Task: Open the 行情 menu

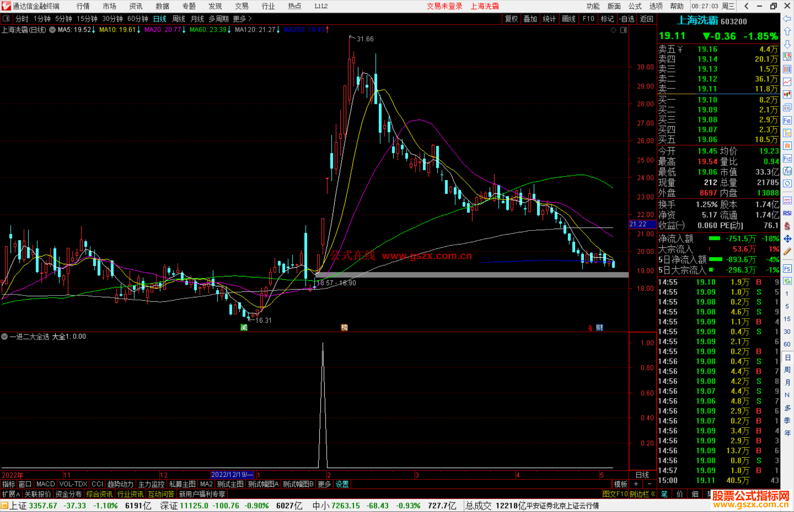Action: click(83, 6)
